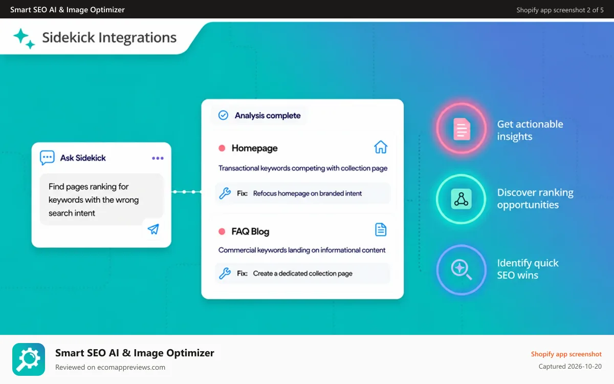The width and height of the screenshot is (614, 384).
Task: Click the Identify quick SEO wins magnifier icon
Action: (x=461, y=269)
